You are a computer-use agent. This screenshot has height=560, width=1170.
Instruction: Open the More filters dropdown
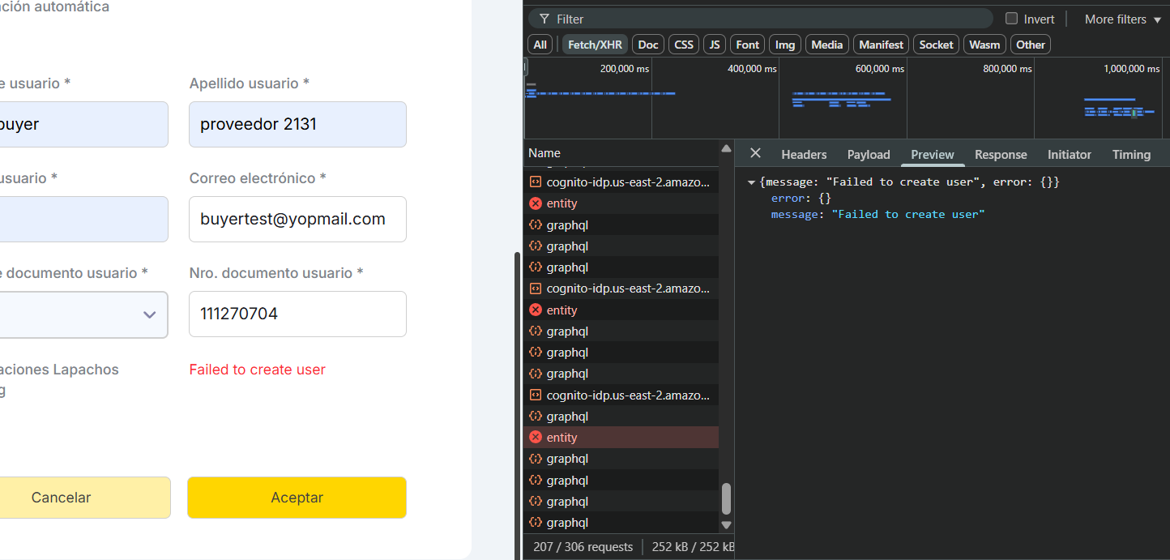click(1122, 19)
